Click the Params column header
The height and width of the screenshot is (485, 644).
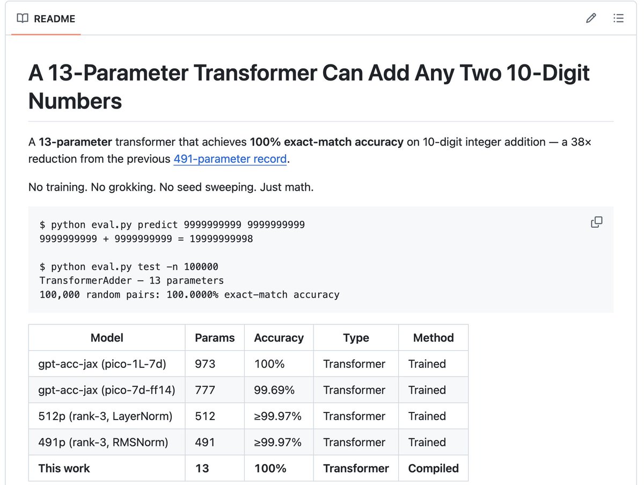click(x=215, y=338)
